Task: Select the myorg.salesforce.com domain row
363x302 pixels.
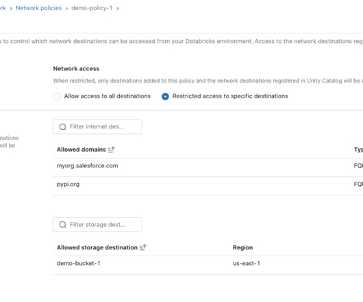Action: pyautogui.click(x=208, y=166)
